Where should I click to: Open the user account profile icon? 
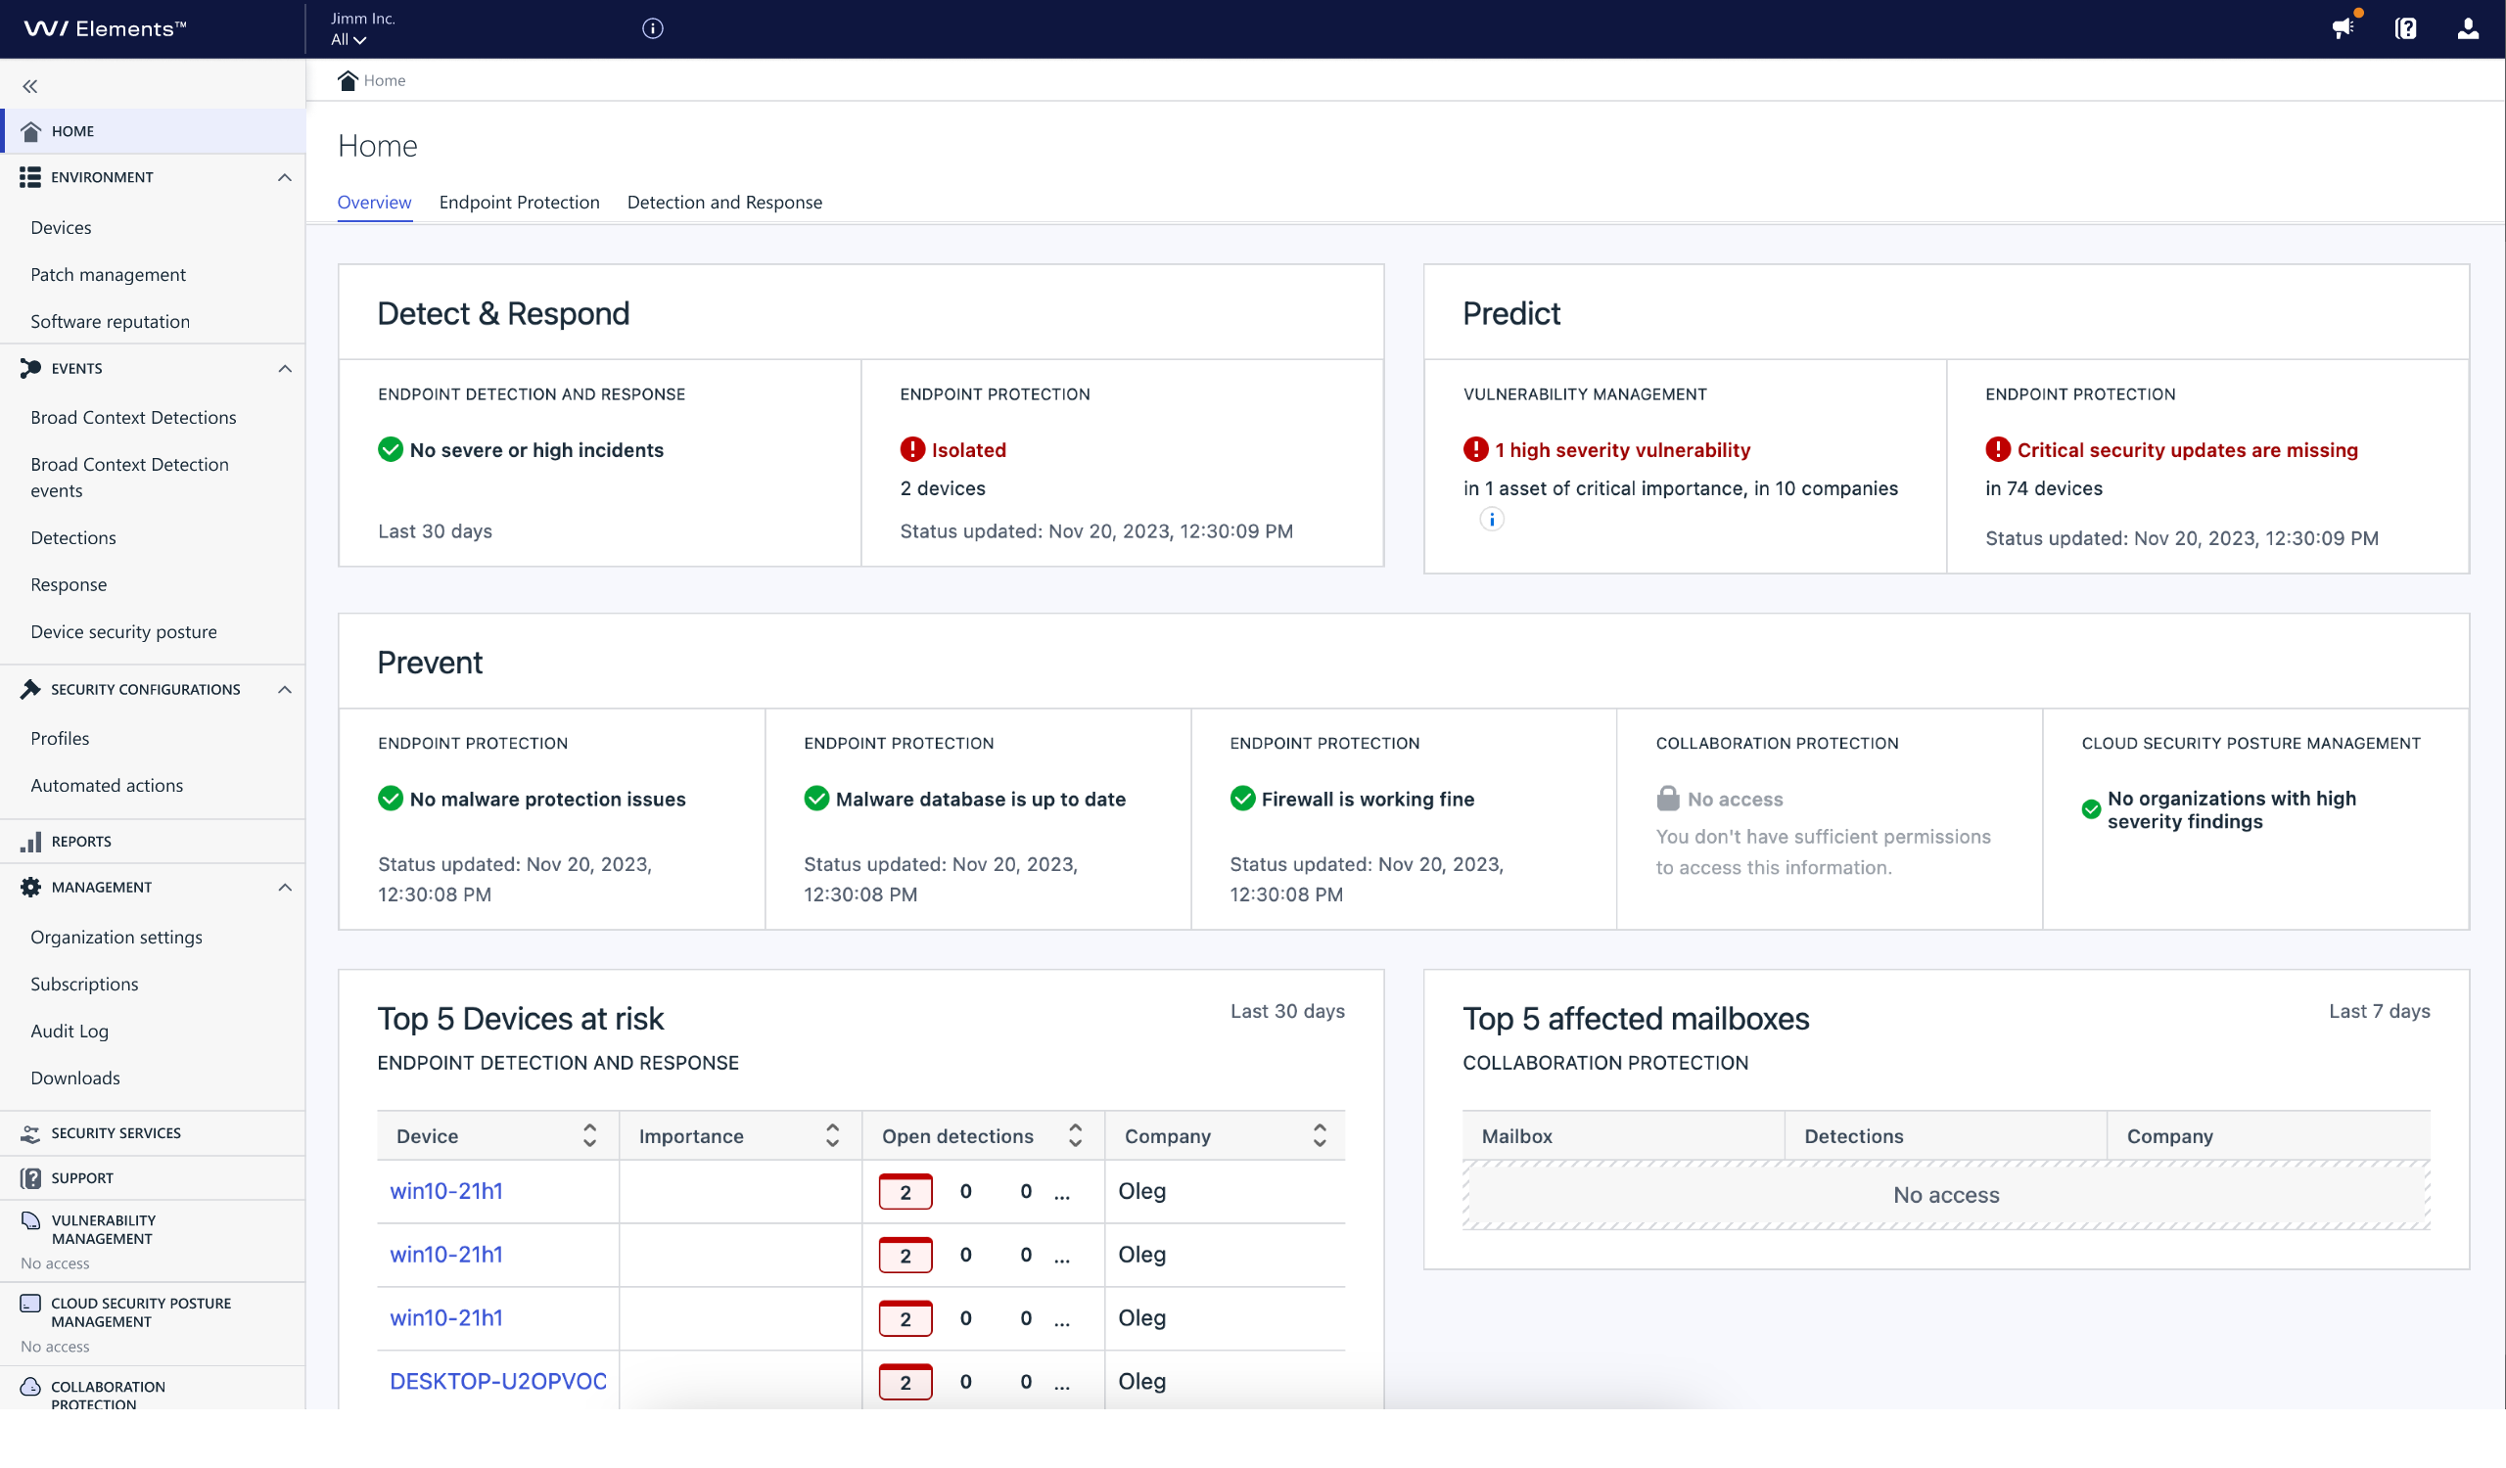tap(2467, 27)
